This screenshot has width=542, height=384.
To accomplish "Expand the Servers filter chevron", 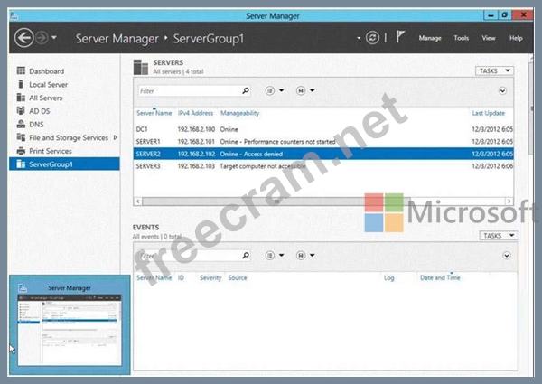I will point(502,91).
